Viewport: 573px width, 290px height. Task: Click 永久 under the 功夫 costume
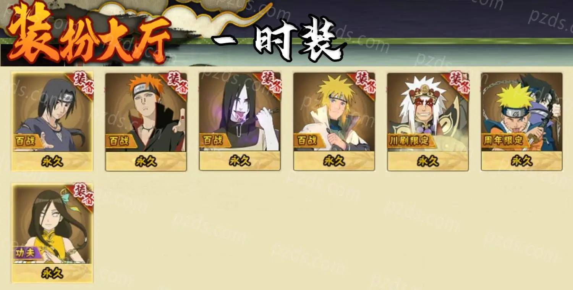click(52, 273)
